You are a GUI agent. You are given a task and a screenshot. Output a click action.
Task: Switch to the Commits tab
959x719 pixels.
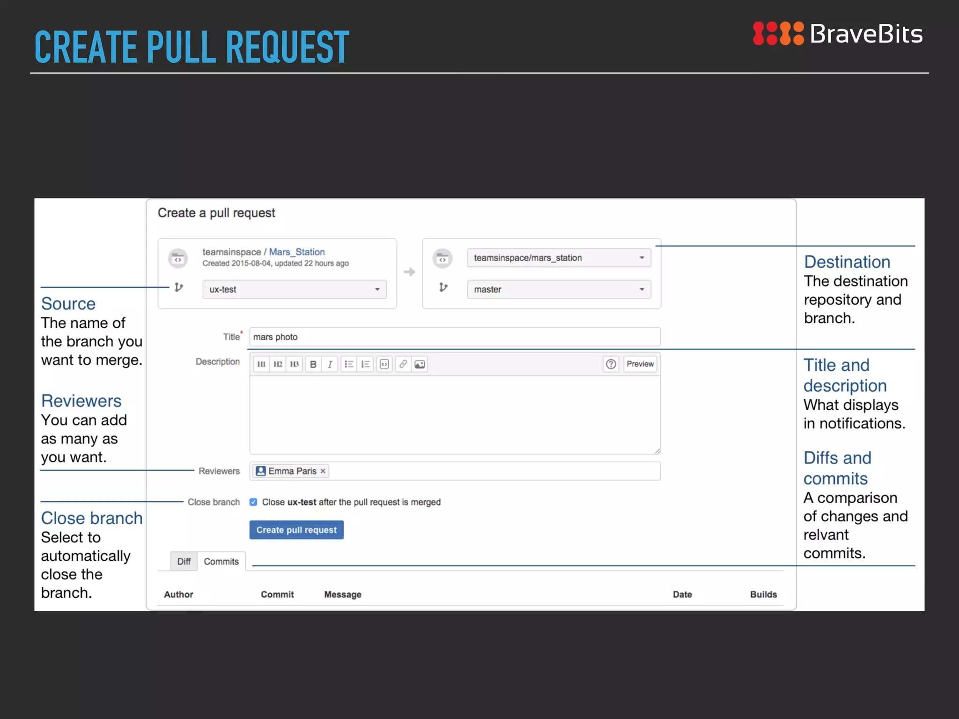click(x=221, y=561)
